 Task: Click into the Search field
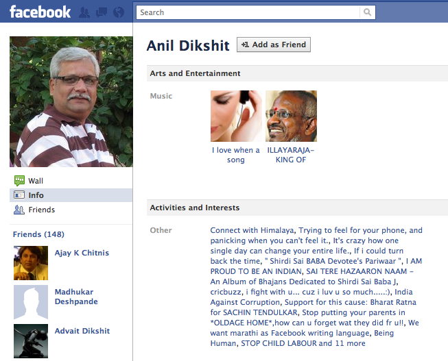248,12
